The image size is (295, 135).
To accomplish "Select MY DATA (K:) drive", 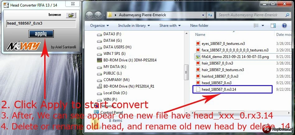I will 115,67.
